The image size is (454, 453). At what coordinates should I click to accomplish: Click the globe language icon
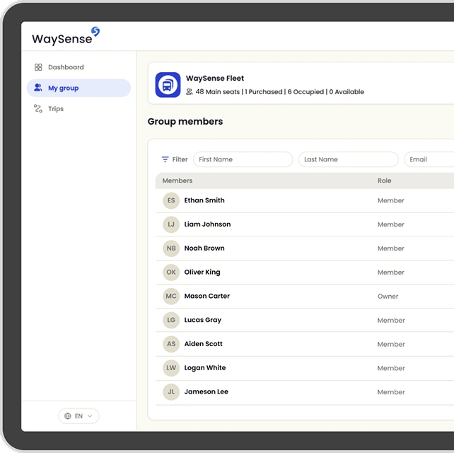tap(68, 416)
